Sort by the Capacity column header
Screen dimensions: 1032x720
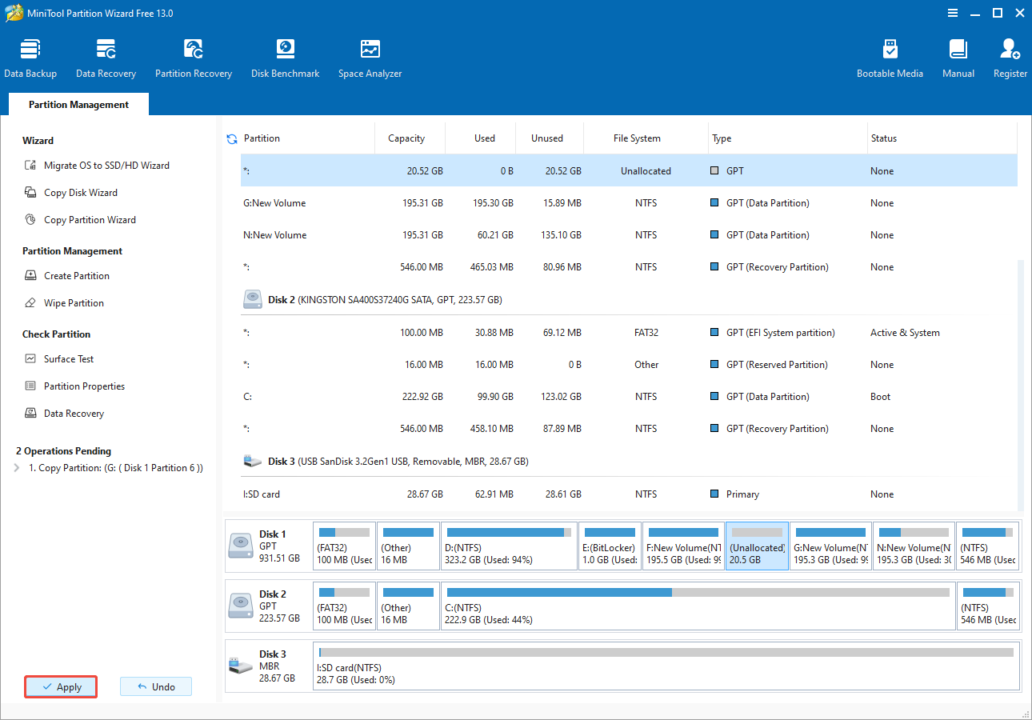pos(406,138)
